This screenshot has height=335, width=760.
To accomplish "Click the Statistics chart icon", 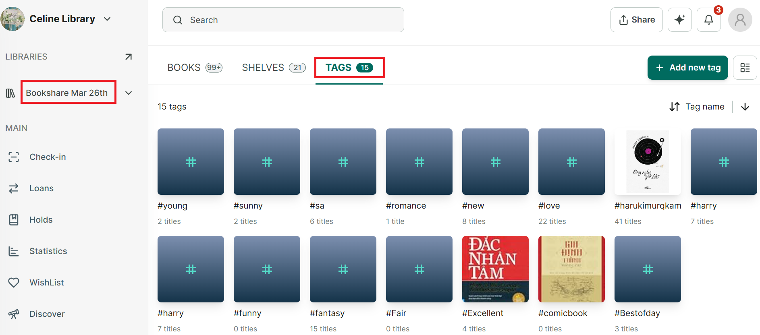I will (14, 251).
